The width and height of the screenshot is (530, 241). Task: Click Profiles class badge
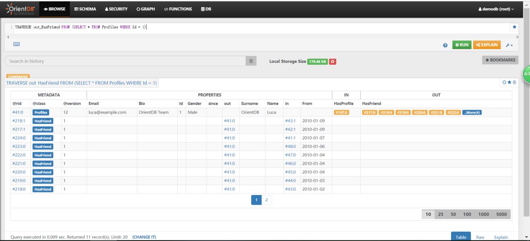click(x=41, y=112)
